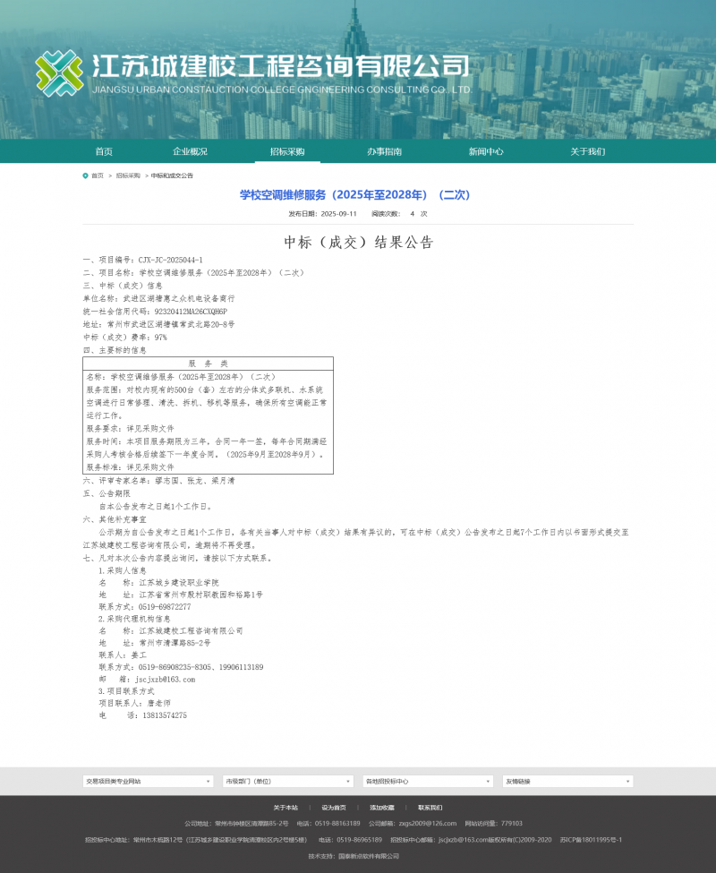Click the footer ICP number 苏ICP备18011995号-1
The width and height of the screenshot is (716, 873).
[591, 840]
